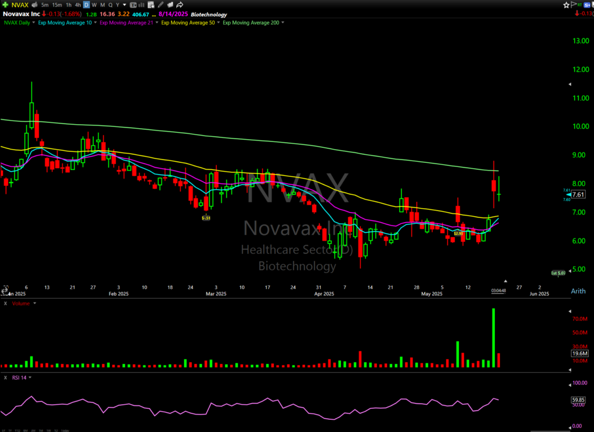Click the Volume pane bottom scale arrow

click(x=570, y=369)
